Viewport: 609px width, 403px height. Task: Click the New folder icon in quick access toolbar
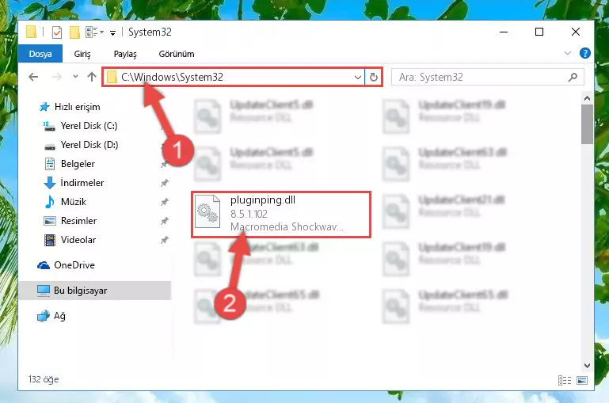click(x=74, y=32)
